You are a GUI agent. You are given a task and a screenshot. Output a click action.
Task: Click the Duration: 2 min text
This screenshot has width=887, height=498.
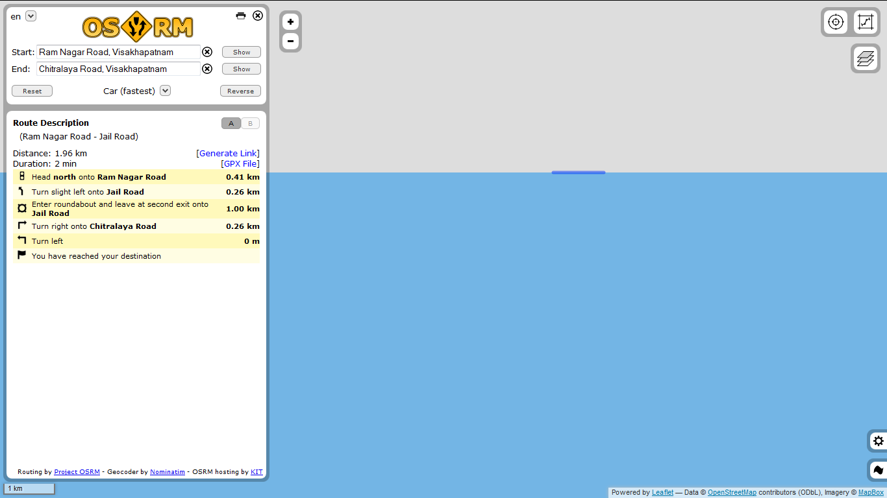coord(45,163)
